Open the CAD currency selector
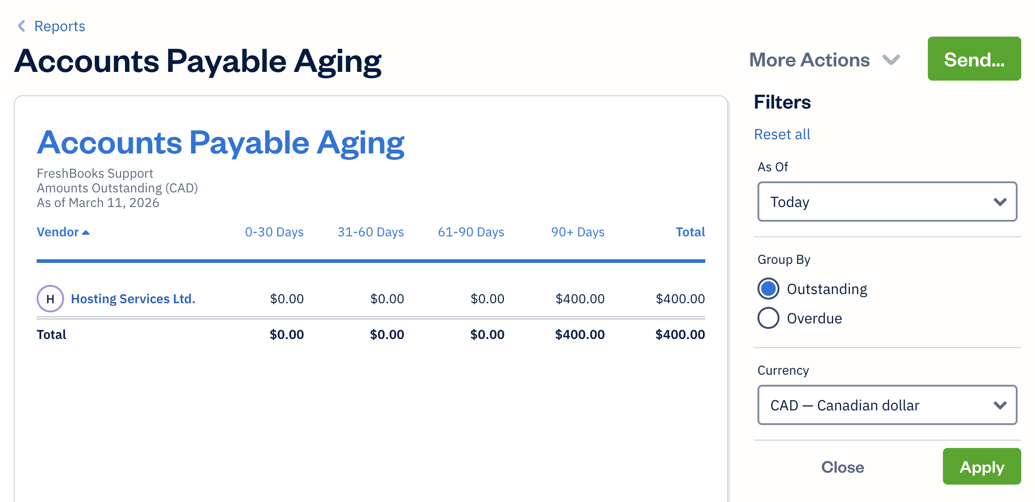 point(887,405)
